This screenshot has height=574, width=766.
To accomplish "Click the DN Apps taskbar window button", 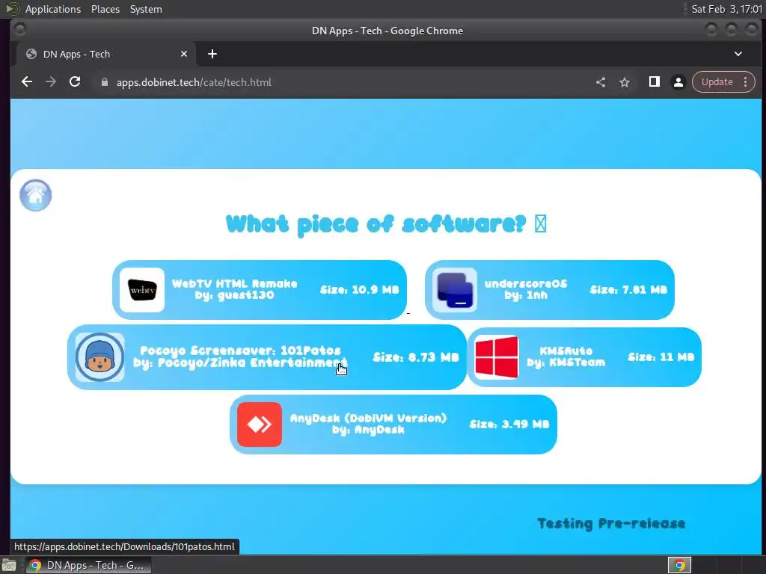I will pos(88,565).
